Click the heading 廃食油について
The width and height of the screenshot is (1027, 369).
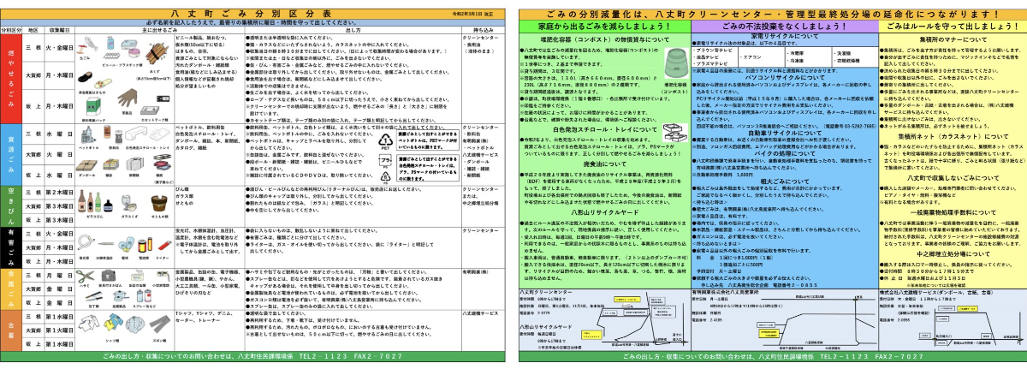(605, 164)
